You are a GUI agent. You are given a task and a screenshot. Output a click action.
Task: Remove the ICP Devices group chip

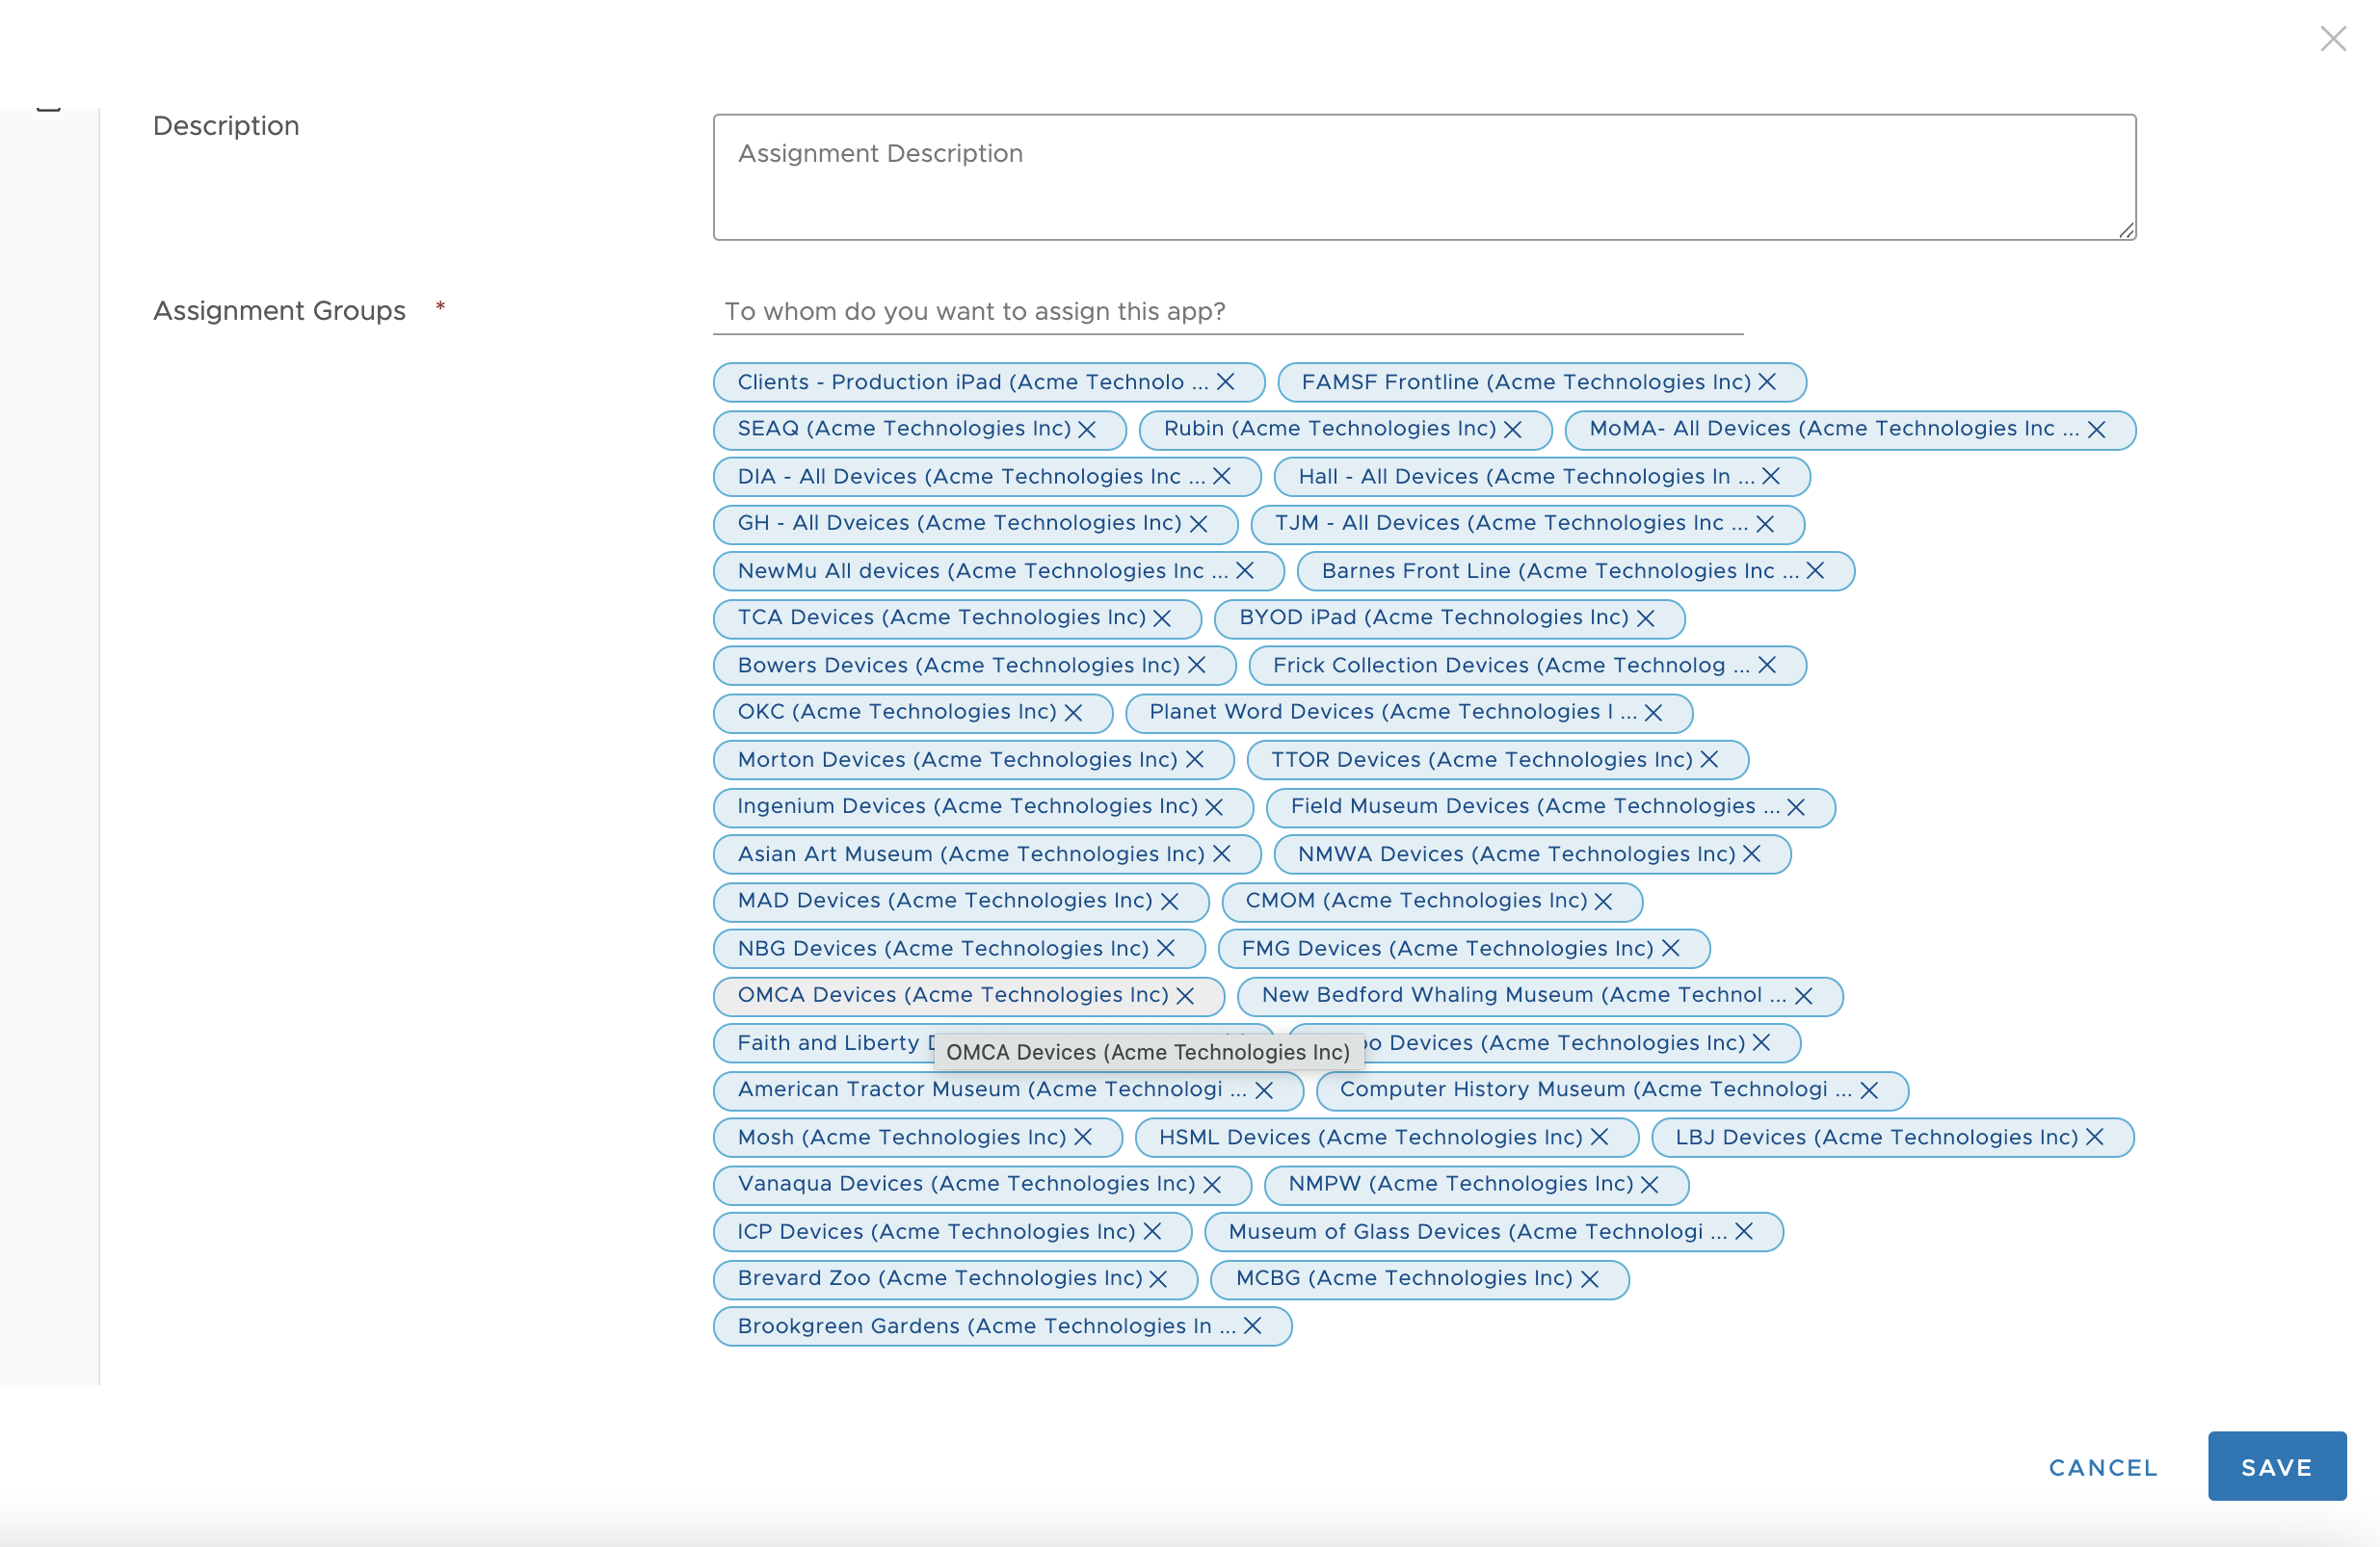[1153, 1231]
